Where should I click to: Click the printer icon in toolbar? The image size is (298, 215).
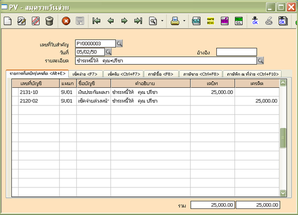(x=175, y=21)
